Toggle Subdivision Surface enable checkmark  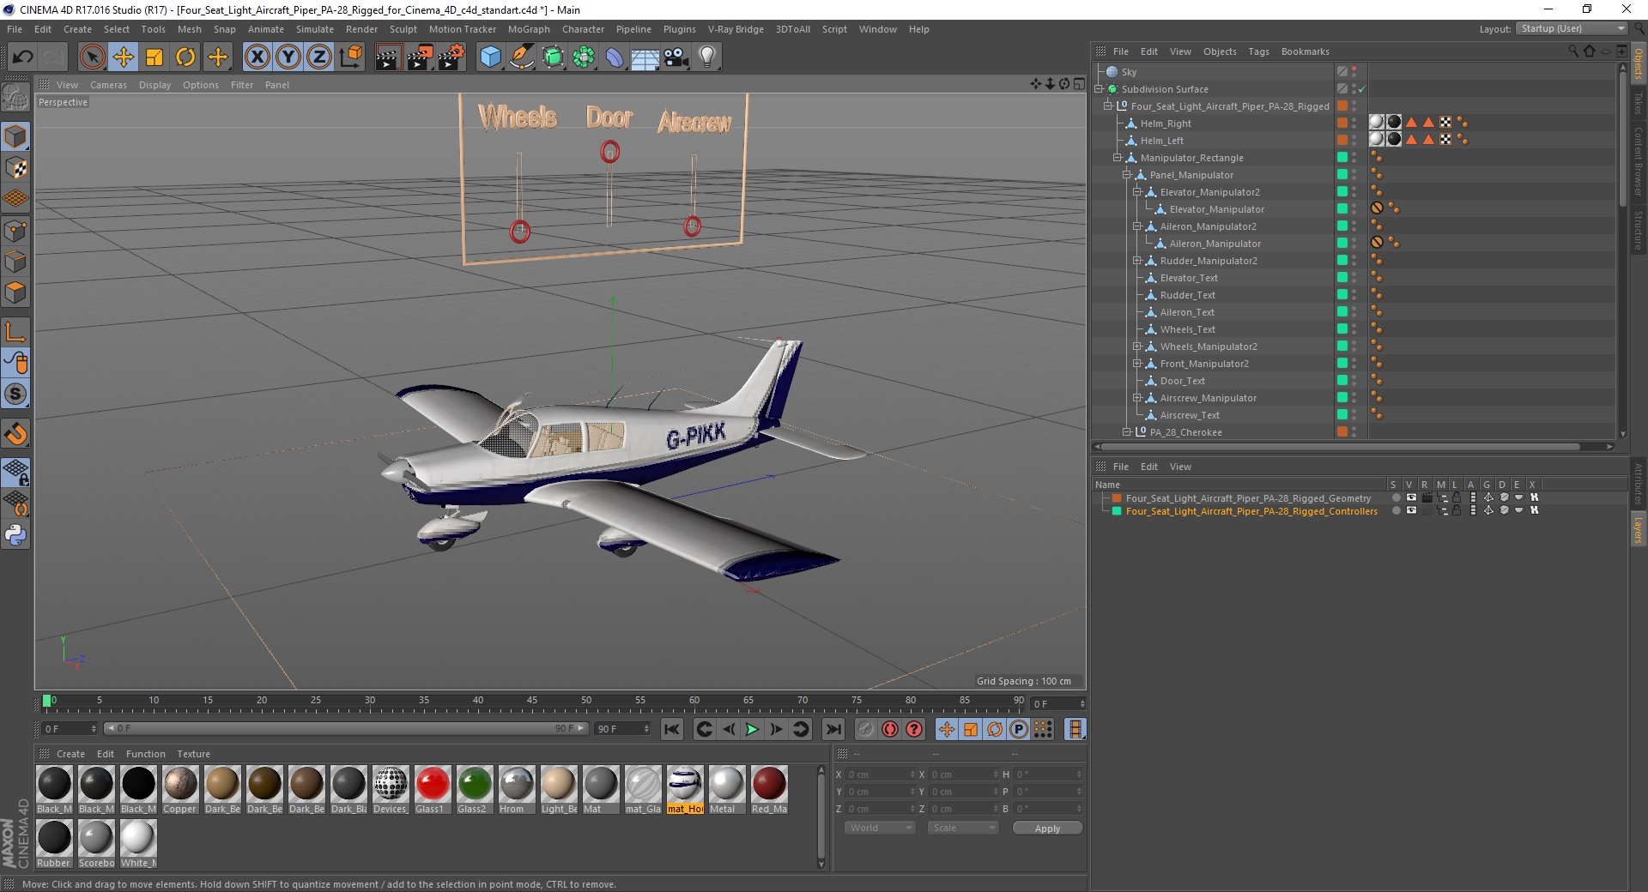tap(1362, 89)
